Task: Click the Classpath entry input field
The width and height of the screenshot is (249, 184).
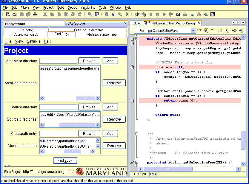Action: tap(58, 134)
